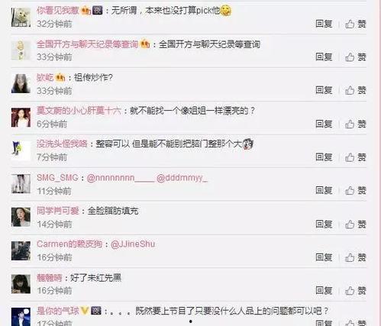The height and width of the screenshot is (326, 381).
Task: Open username SMG_SMG's profile
Action: (57, 178)
